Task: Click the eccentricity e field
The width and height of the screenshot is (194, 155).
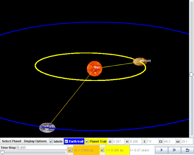Action: tap(135, 141)
